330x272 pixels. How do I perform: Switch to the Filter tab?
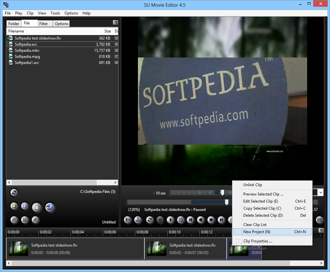click(x=45, y=23)
